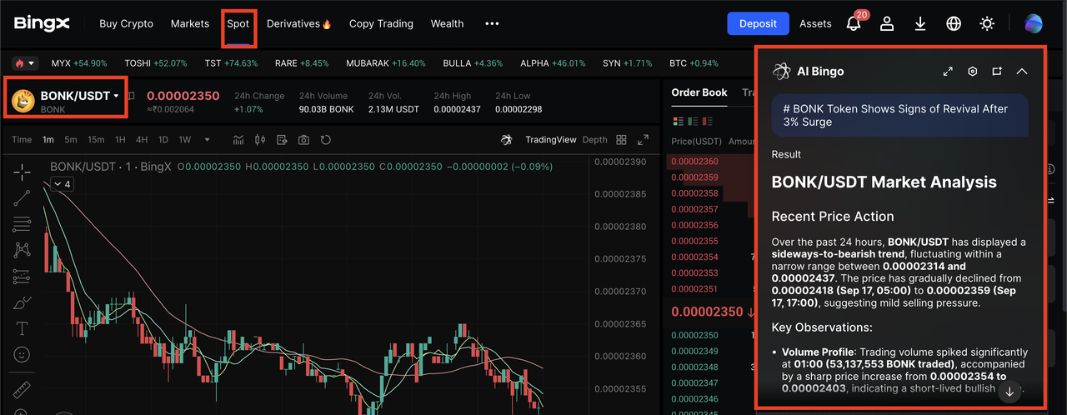Image resolution: width=1067 pixels, height=415 pixels.
Task: Open the colorful AI Bingo avatar orb
Action: [1034, 24]
